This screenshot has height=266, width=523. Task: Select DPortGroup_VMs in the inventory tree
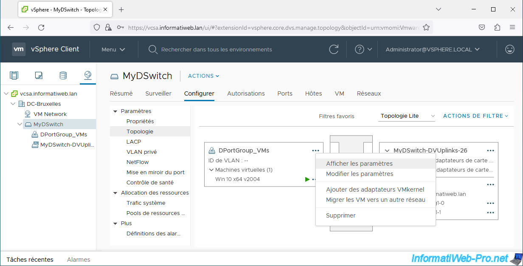tap(63, 134)
